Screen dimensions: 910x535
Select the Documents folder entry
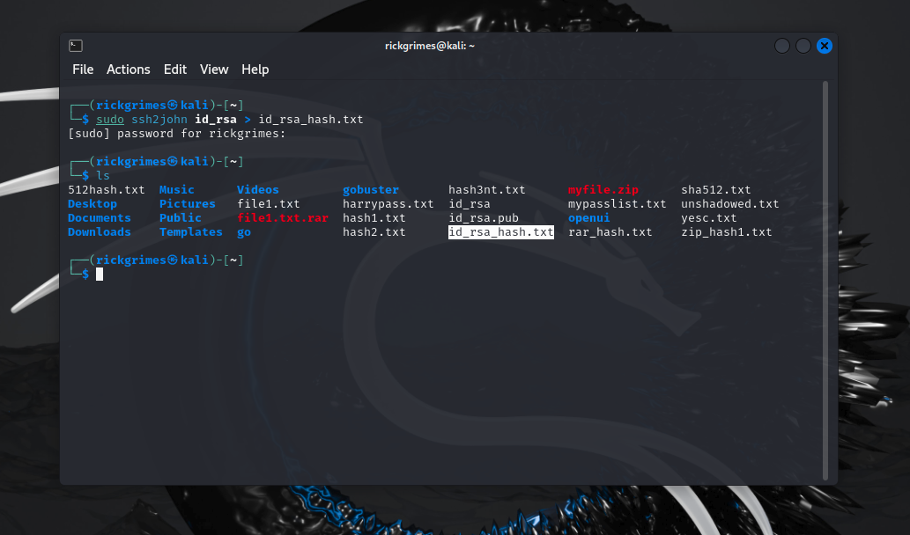[x=100, y=217]
